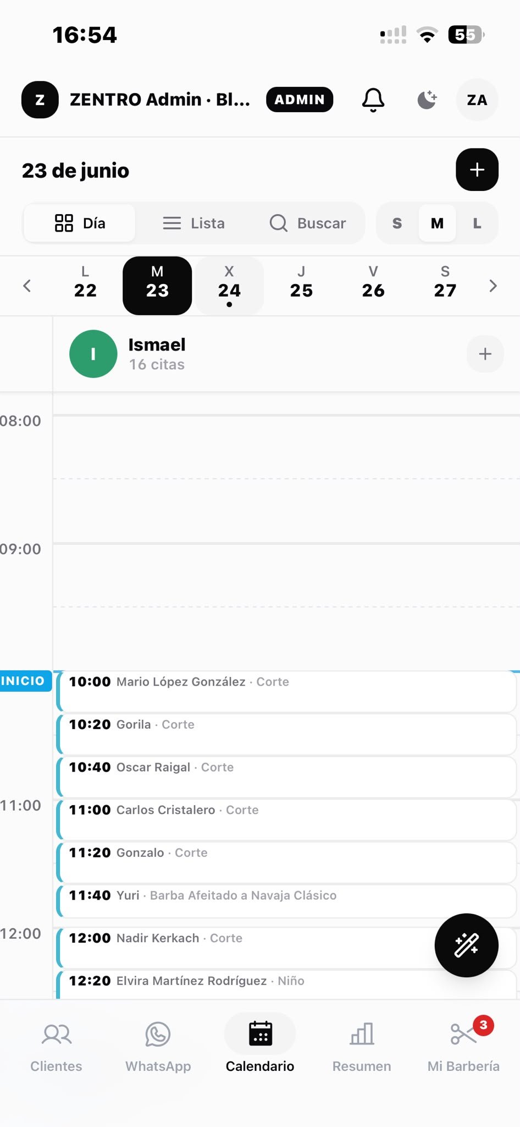Open the ZA profile avatar

(477, 100)
